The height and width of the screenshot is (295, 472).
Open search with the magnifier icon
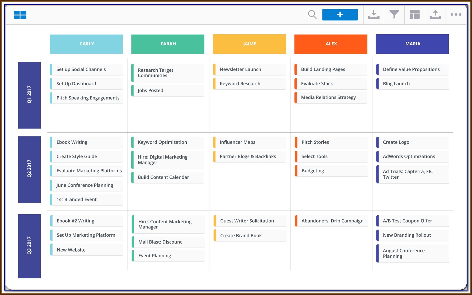(312, 15)
